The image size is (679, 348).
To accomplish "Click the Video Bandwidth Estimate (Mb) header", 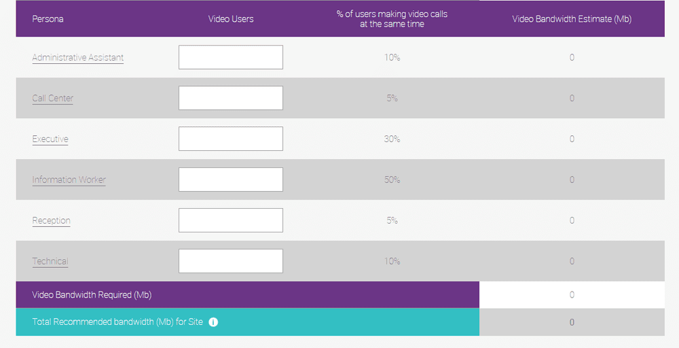I will pos(572,19).
